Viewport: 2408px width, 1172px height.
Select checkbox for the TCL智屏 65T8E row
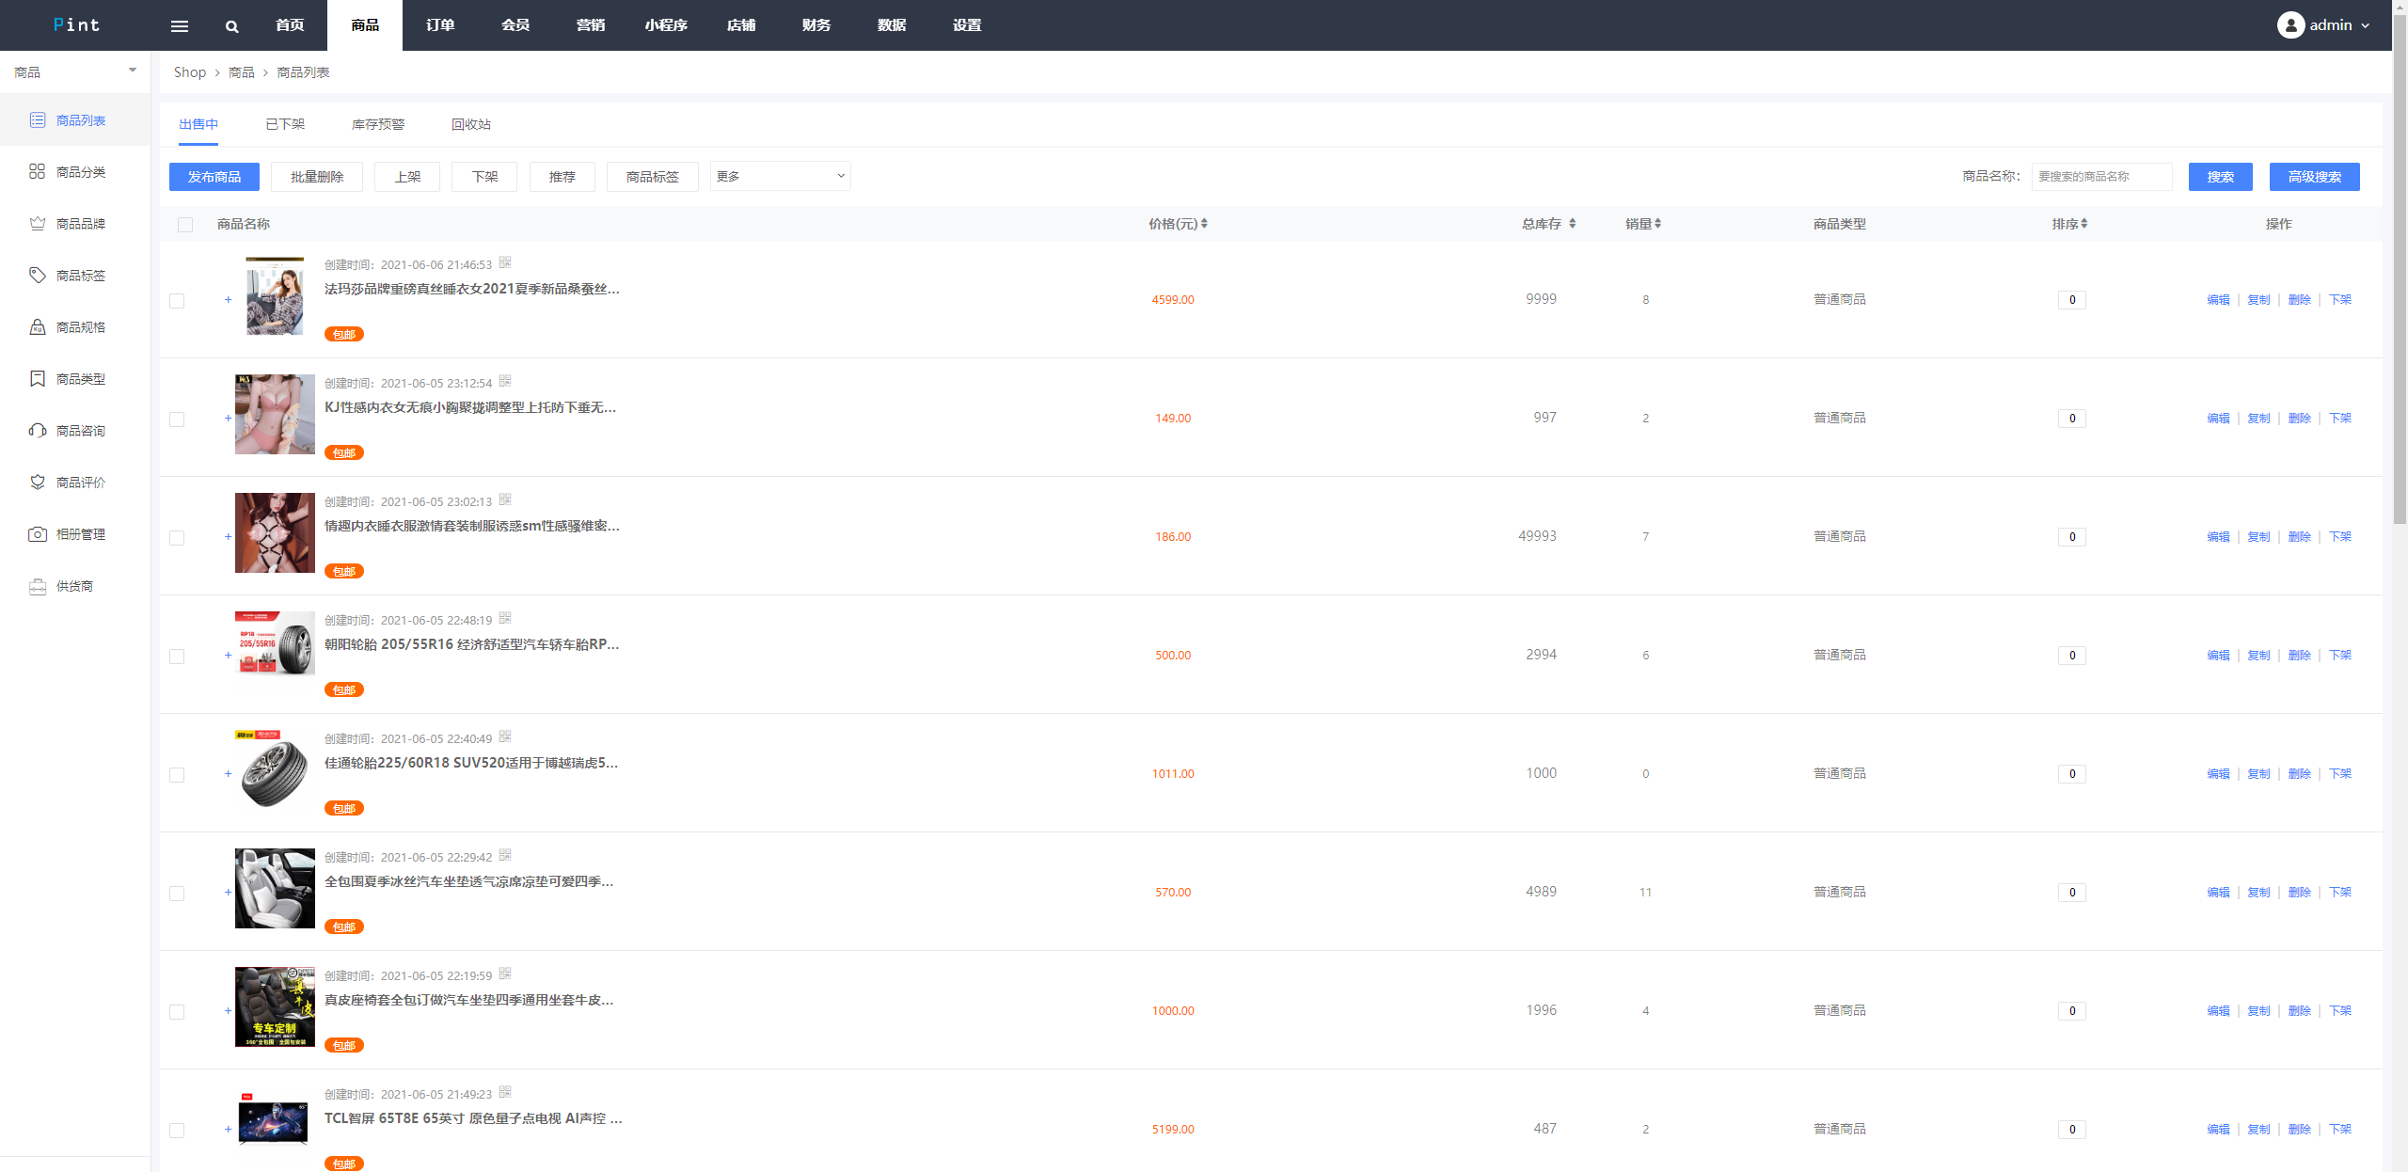point(177,1130)
